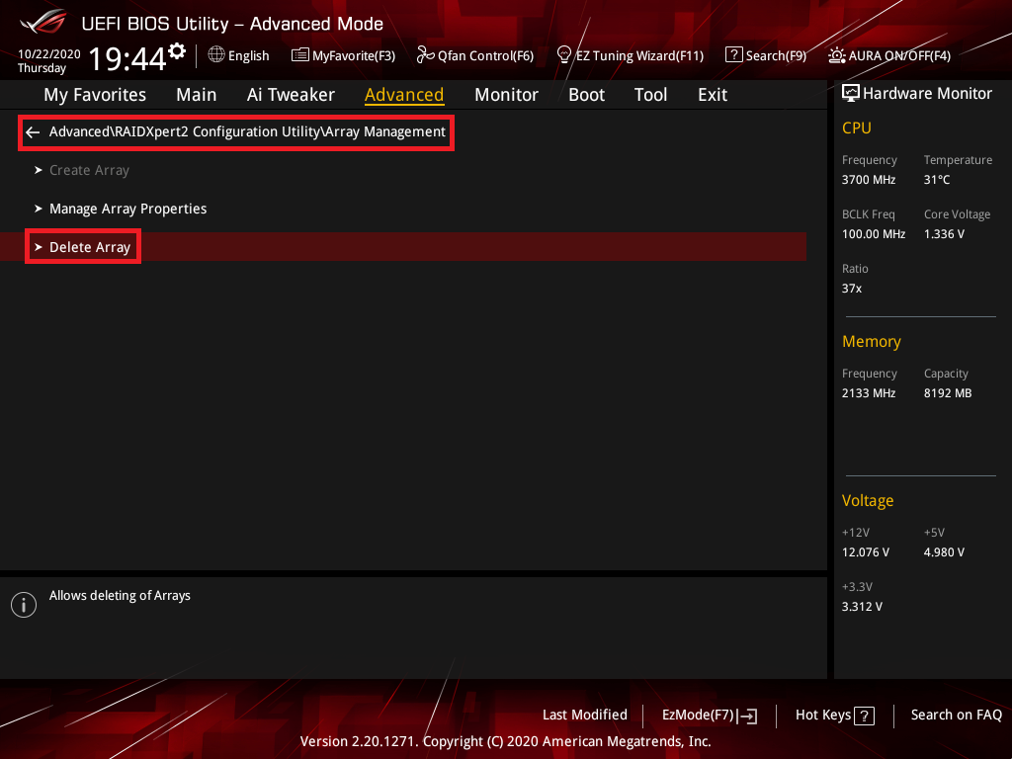This screenshot has width=1012, height=759.
Task: Open the Search on FAQ link
Action: point(956,715)
